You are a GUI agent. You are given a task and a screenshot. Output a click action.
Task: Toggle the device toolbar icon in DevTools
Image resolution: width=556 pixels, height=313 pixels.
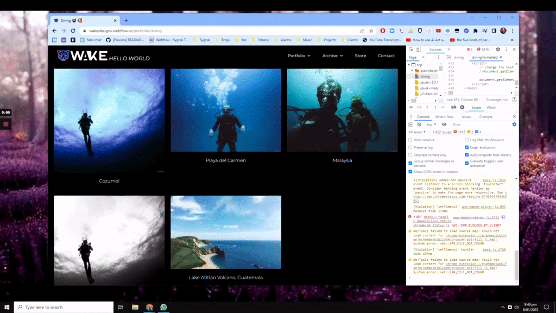tap(419, 49)
